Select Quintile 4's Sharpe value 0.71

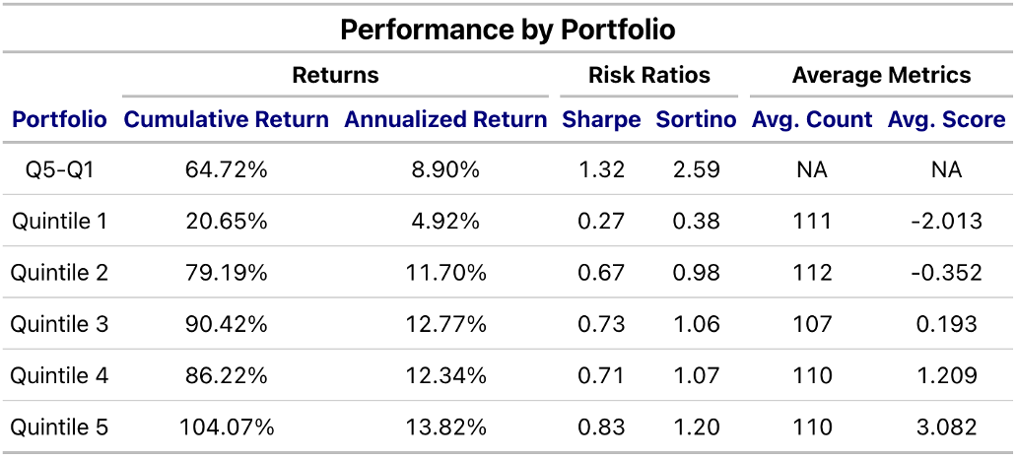(x=601, y=375)
